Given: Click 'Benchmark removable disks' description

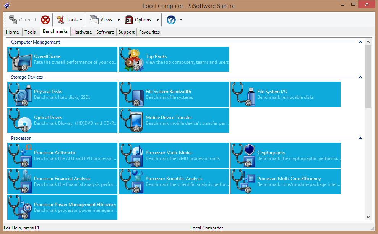Looking at the screenshot, I should (x=286, y=97).
